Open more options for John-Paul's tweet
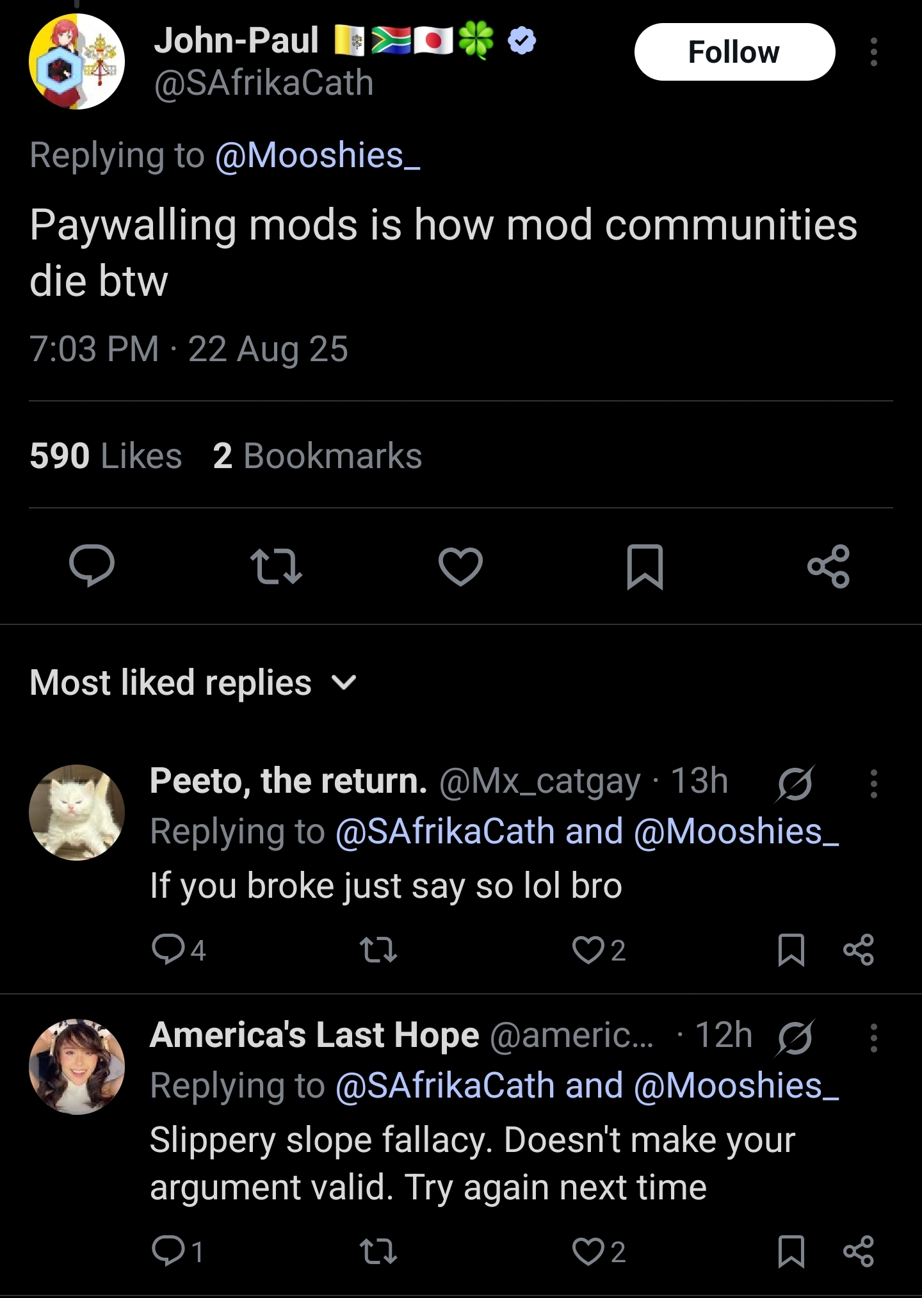 click(x=873, y=52)
